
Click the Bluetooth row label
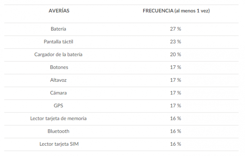(x=59, y=131)
